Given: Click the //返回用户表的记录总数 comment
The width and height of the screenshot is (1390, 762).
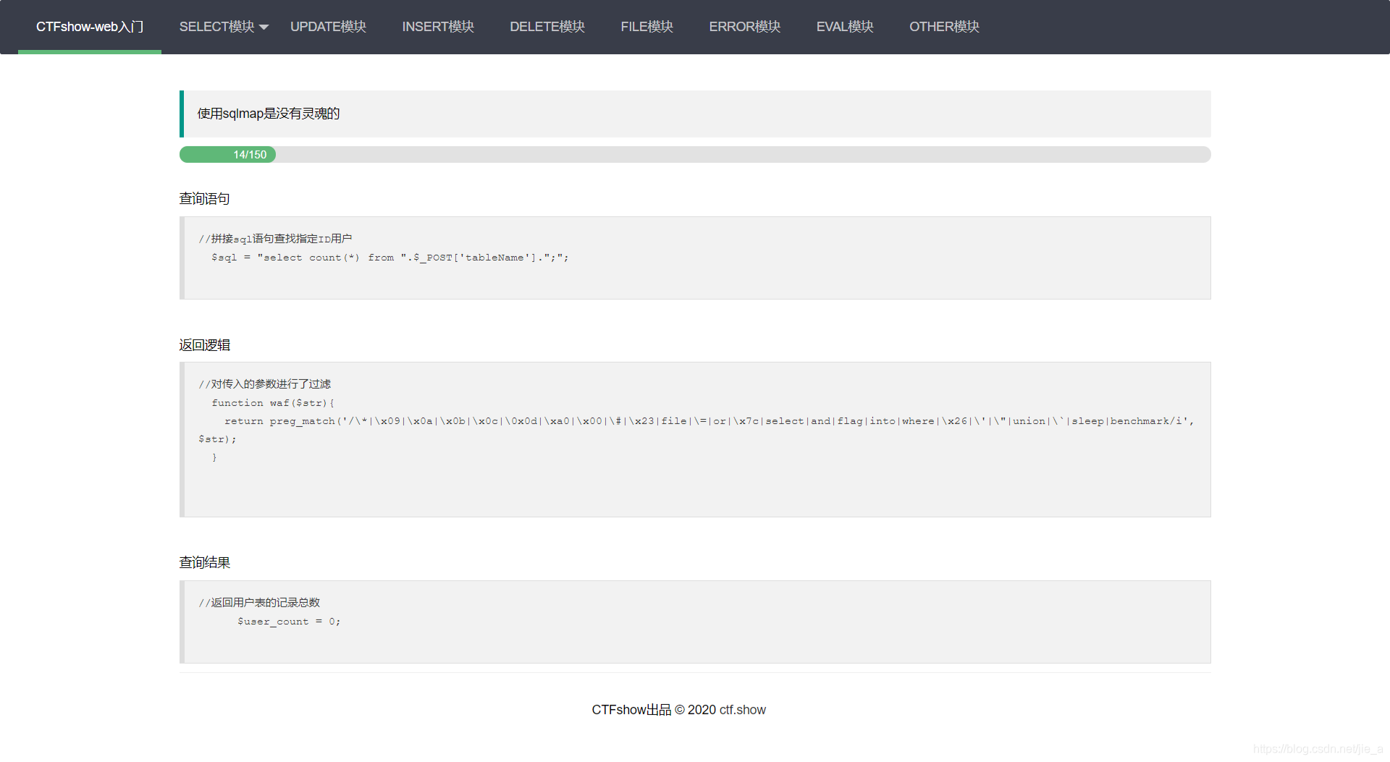Looking at the screenshot, I should click(x=259, y=603).
